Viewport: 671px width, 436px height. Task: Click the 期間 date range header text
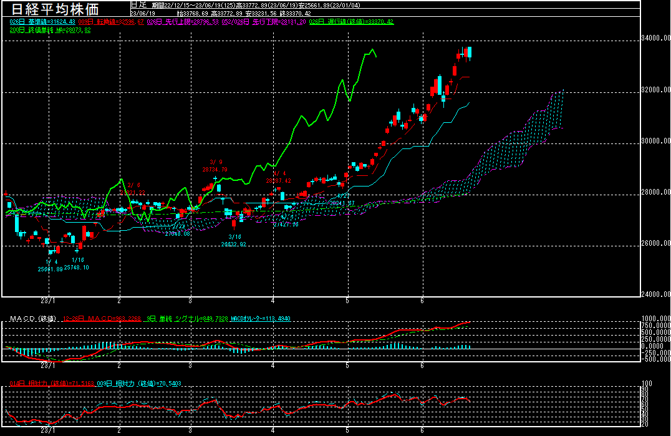256,6
